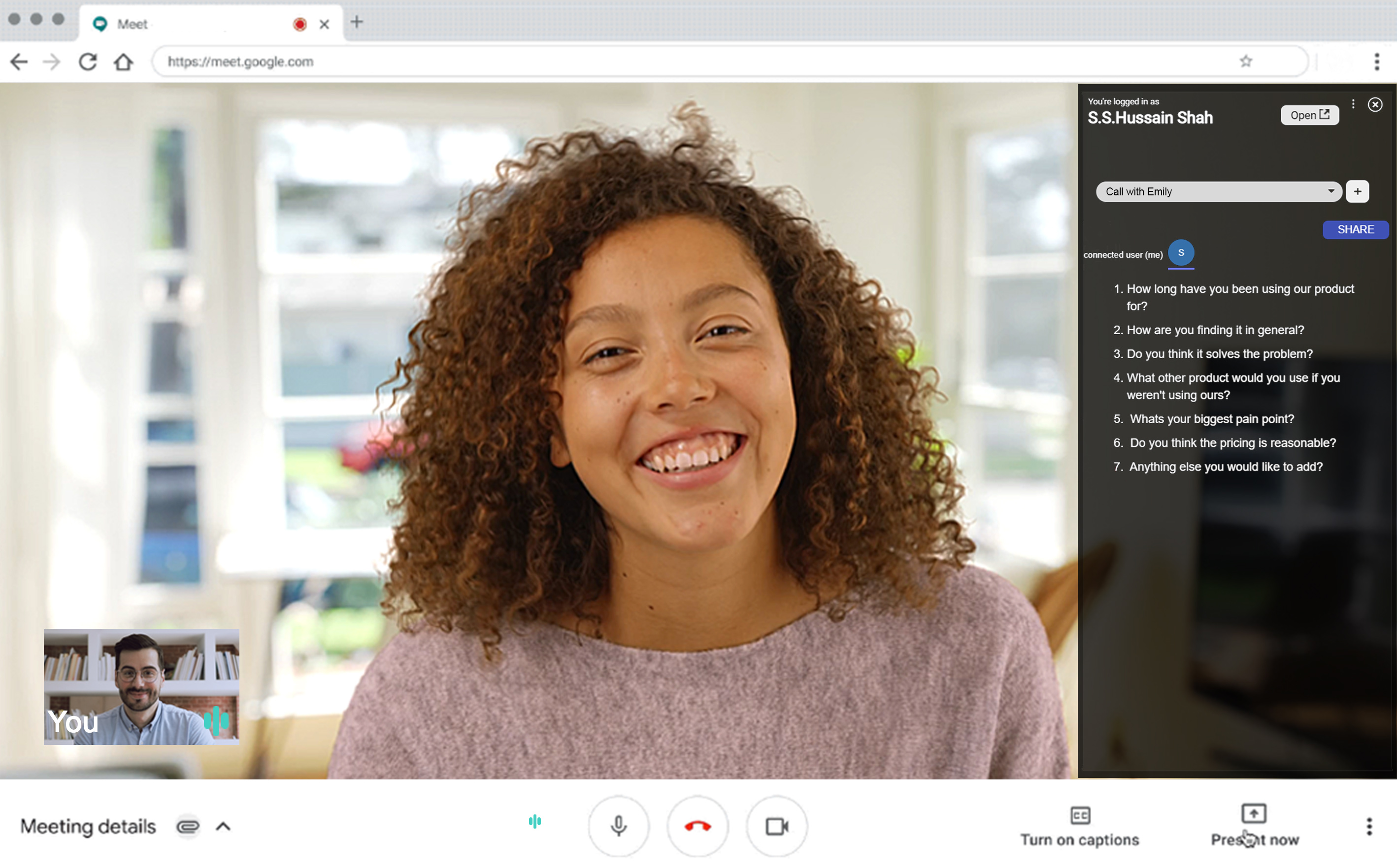Select the Meet browser tab
Image resolution: width=1397 pixels, height=868 pixels.
pyautogui.click(x=211, y=24)
